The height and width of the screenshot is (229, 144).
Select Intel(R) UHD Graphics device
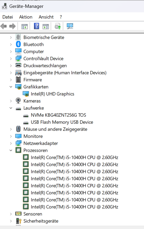click(53, 94)
